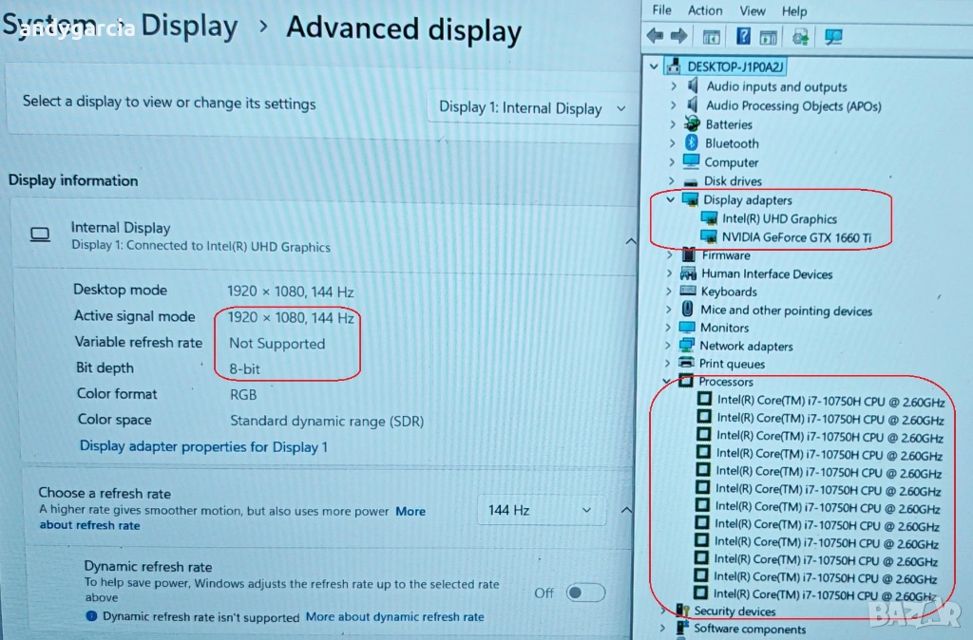Select the NVIDIA GeForce GTX 1660 Ti adapter
This screenshot has height=640, width=973.
coord(795,237)
